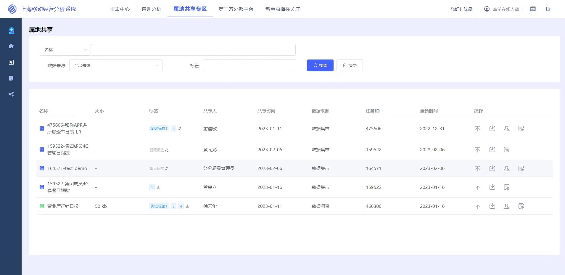Open 第三方外部平台 tab
565x275 pixels.
(236, 9)
